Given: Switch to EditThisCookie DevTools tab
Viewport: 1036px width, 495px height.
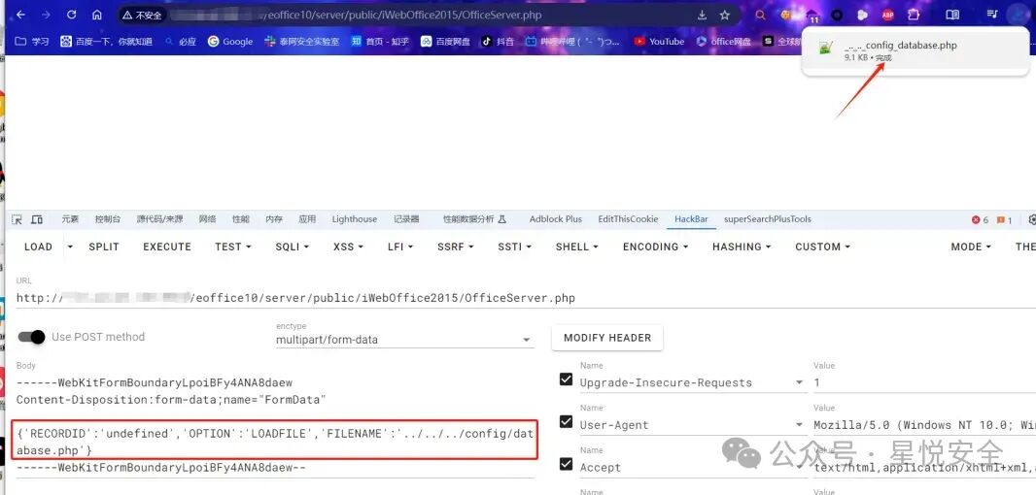Looking at the screenshot, I should click(628, 219).
